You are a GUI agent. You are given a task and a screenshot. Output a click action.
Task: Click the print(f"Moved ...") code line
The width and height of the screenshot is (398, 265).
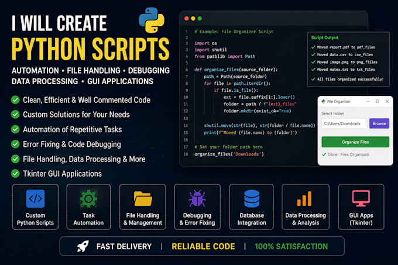pos(251,133)
